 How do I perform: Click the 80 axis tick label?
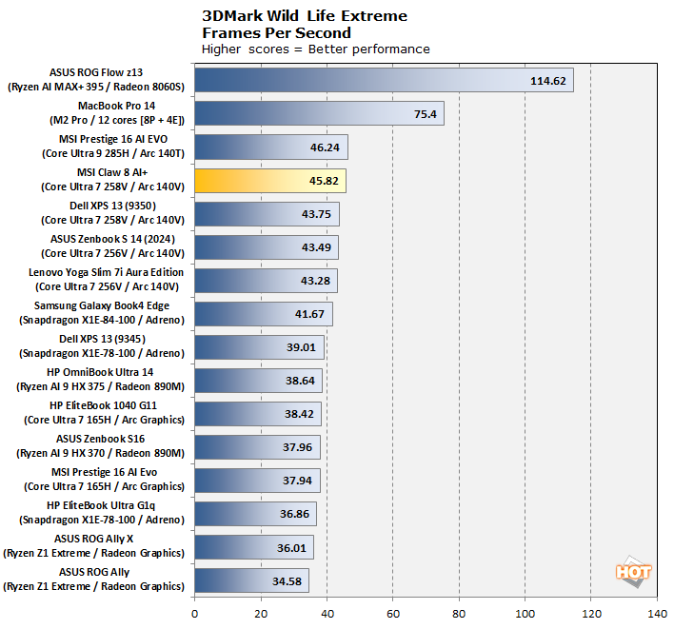(459, 614)
